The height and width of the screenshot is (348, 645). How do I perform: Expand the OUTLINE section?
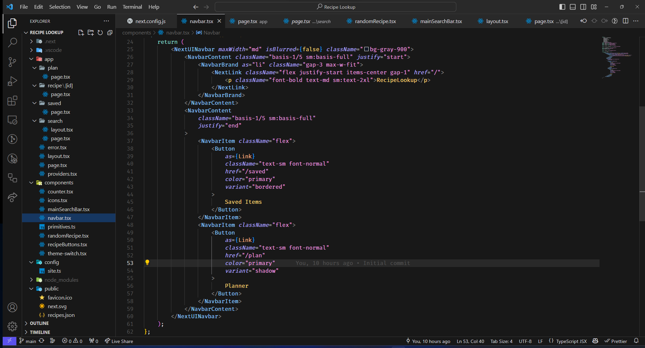pos(39,323)
